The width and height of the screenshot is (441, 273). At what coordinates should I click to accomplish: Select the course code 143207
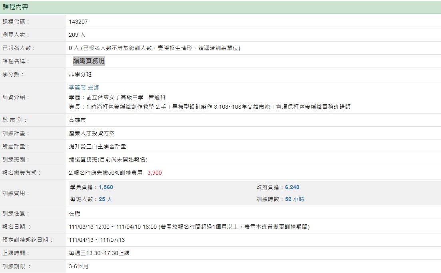78,22
